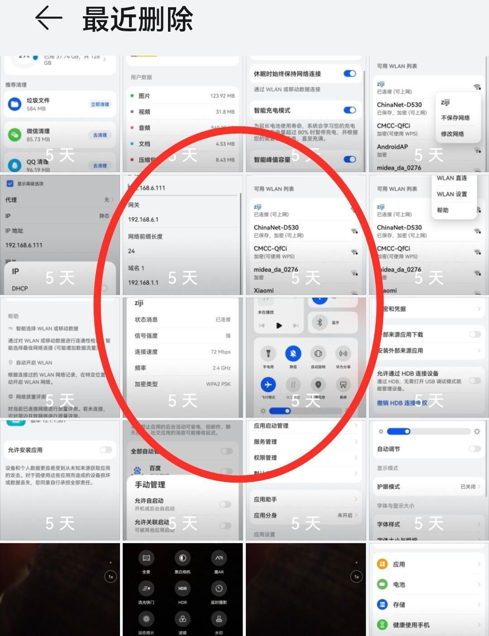Select the 动态照片 mode icon
489x636 pixels.
click(146, 619)
